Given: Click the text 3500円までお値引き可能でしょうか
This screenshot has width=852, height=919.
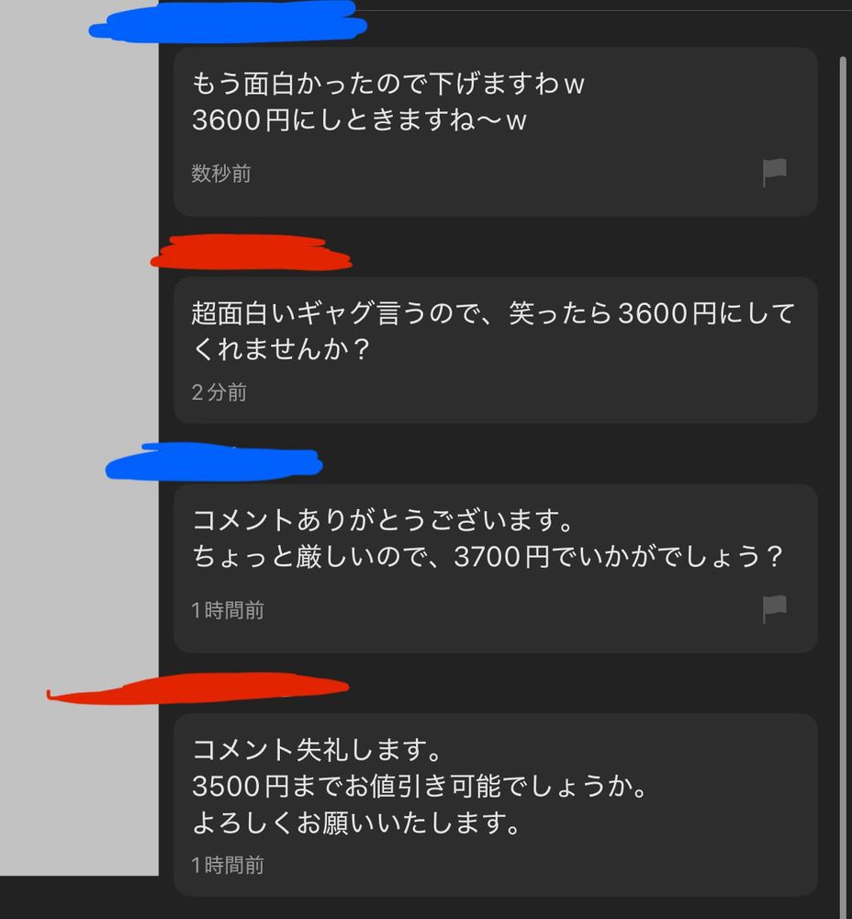Looking at the screenshot, I should 420,786.
